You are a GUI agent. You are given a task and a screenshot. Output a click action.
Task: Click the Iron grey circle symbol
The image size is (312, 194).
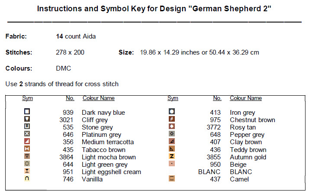pos(171,112)
